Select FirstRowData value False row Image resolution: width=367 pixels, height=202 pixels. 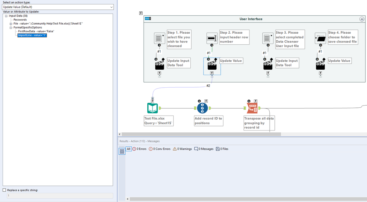[x=36, y=31]
